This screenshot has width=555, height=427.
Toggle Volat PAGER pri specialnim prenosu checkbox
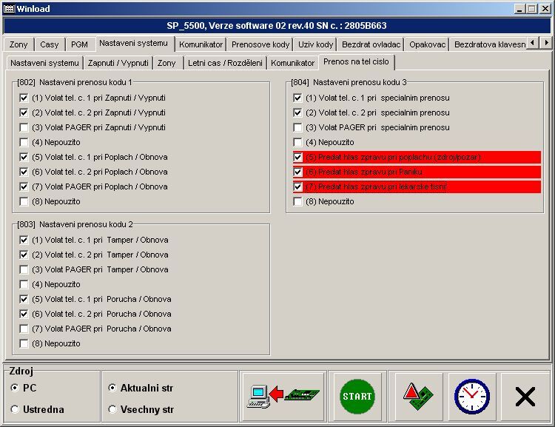(x=297, y=127)
